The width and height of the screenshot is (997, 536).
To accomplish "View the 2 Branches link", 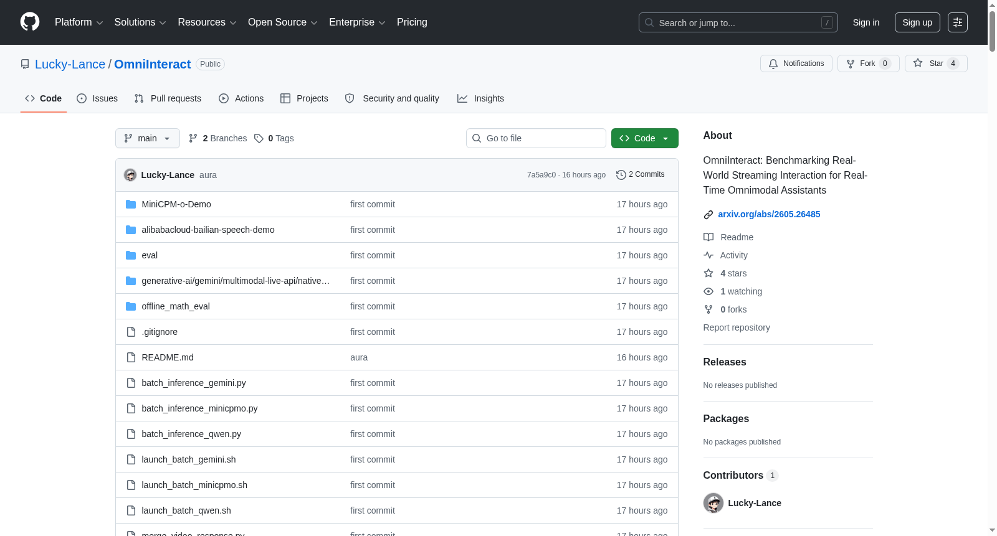I will click(x=218, y=138).
